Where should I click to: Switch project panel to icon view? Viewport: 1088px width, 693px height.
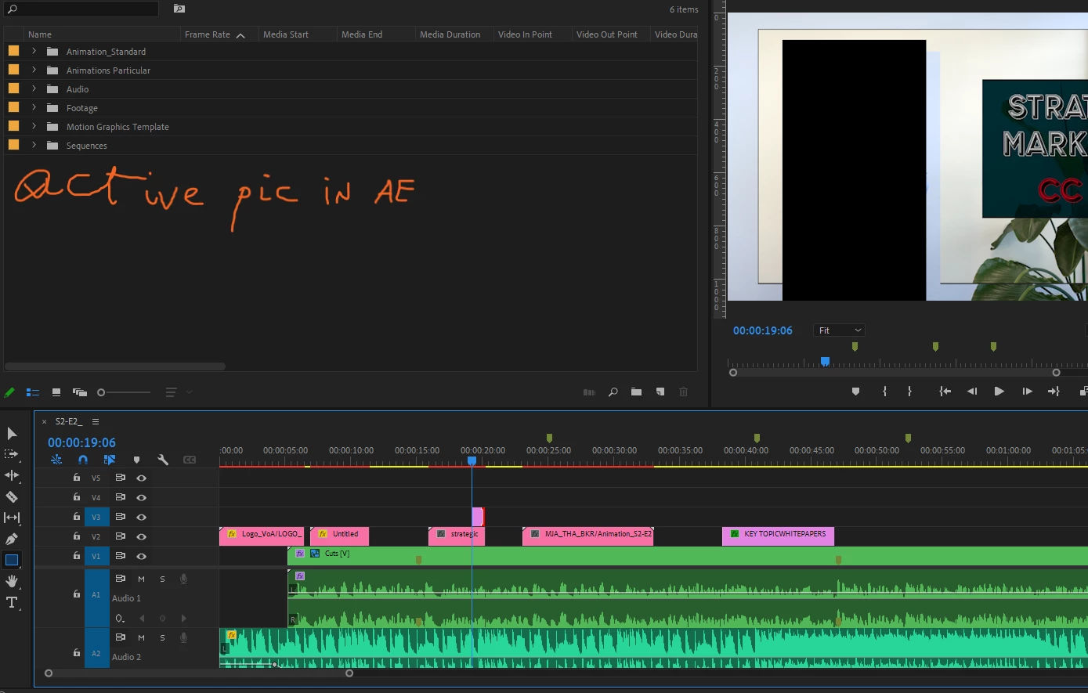tap(56, 392)
